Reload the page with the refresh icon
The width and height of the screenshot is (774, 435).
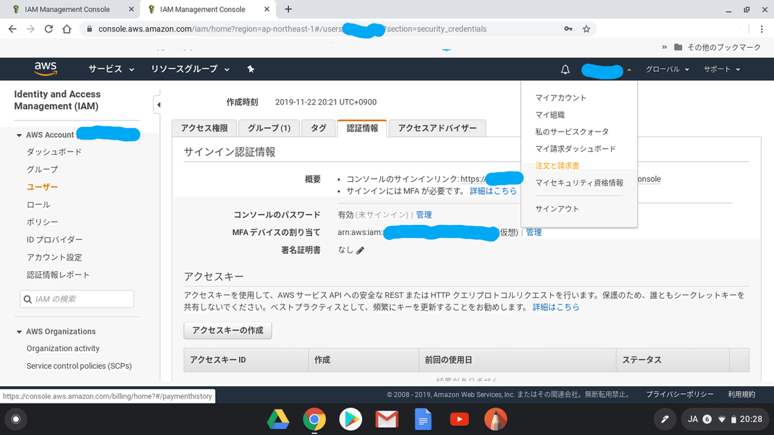[x=49, y=28]
